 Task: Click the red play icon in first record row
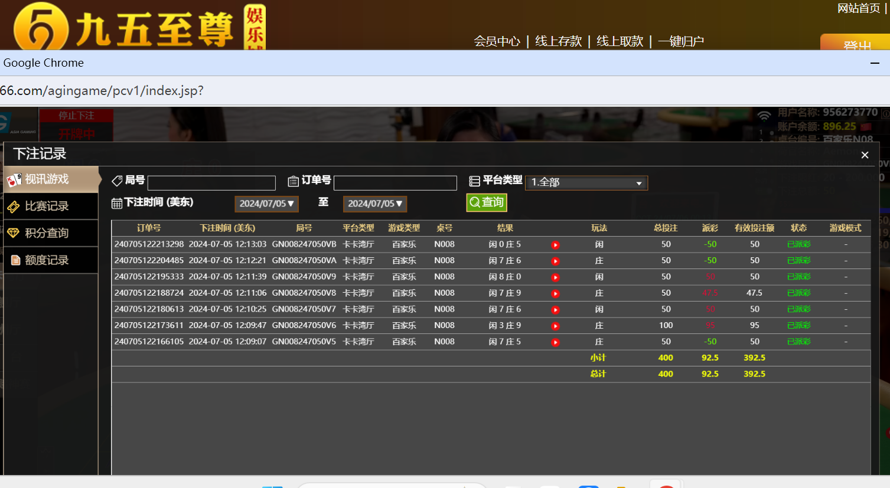tap(555, 245)
